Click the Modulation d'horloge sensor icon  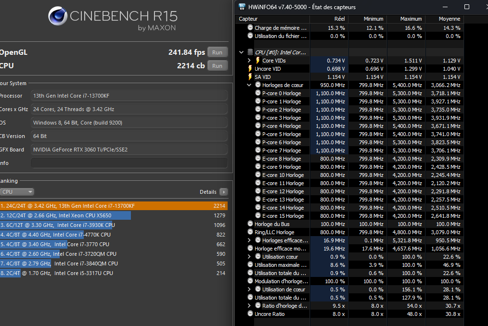click(x=250, y=281)
